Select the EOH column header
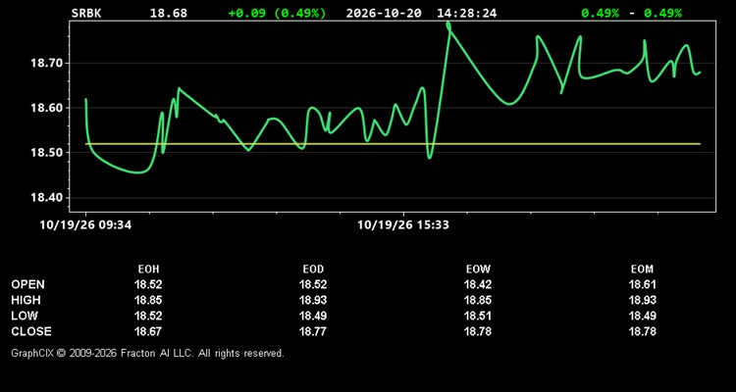This screenshot has height=392, width=736. 148,269
